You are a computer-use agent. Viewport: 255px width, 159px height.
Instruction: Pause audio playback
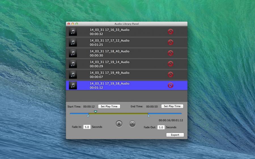119,124
